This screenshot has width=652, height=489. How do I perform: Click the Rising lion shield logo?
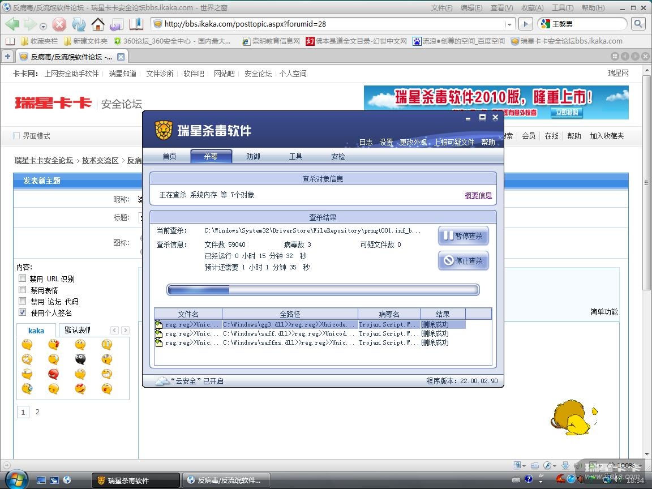point(164,130)
